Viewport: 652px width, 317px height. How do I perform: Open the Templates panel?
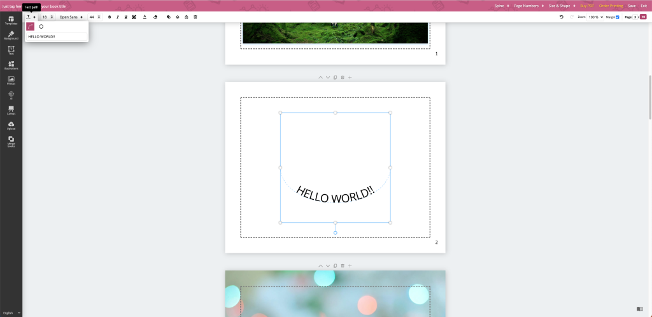pos(11,20)
